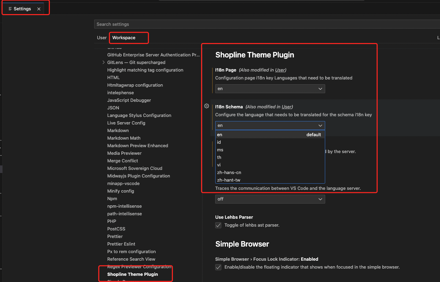Screen dimensions: 440x282
Task: Open JavaScript Debugger settings
Action: tap(129, 100)
